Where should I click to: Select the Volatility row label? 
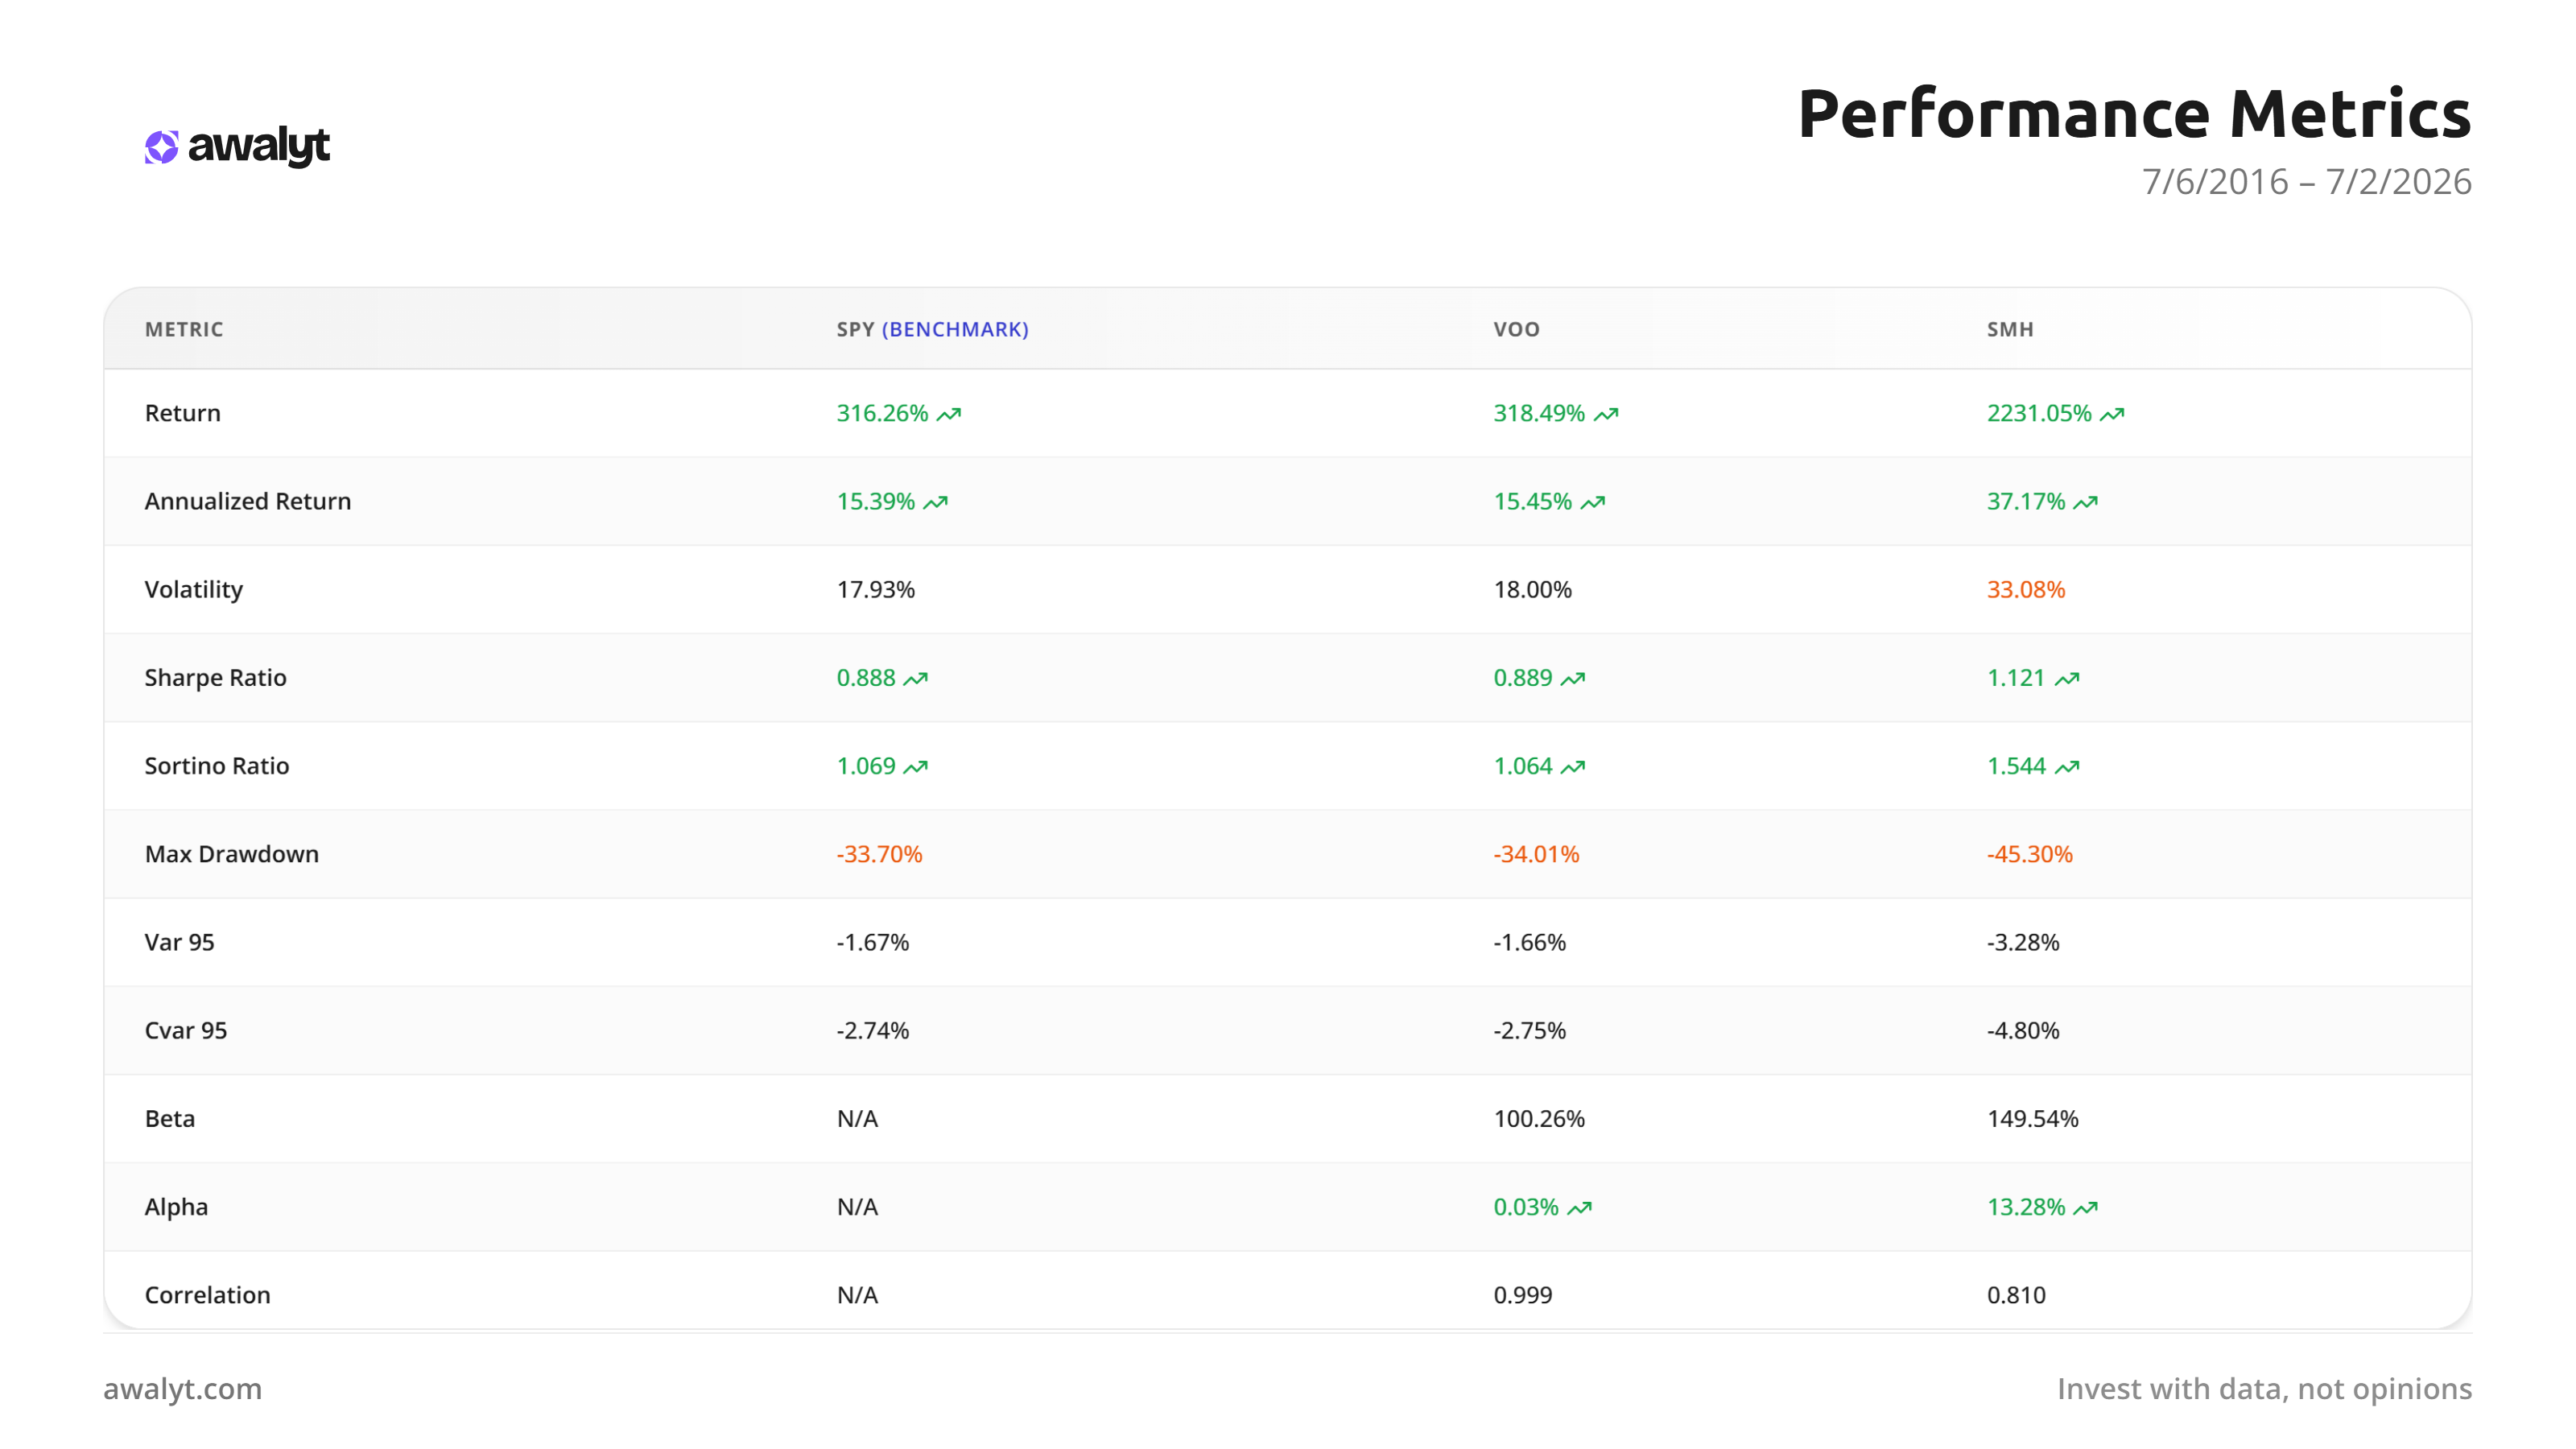[193, 590]
